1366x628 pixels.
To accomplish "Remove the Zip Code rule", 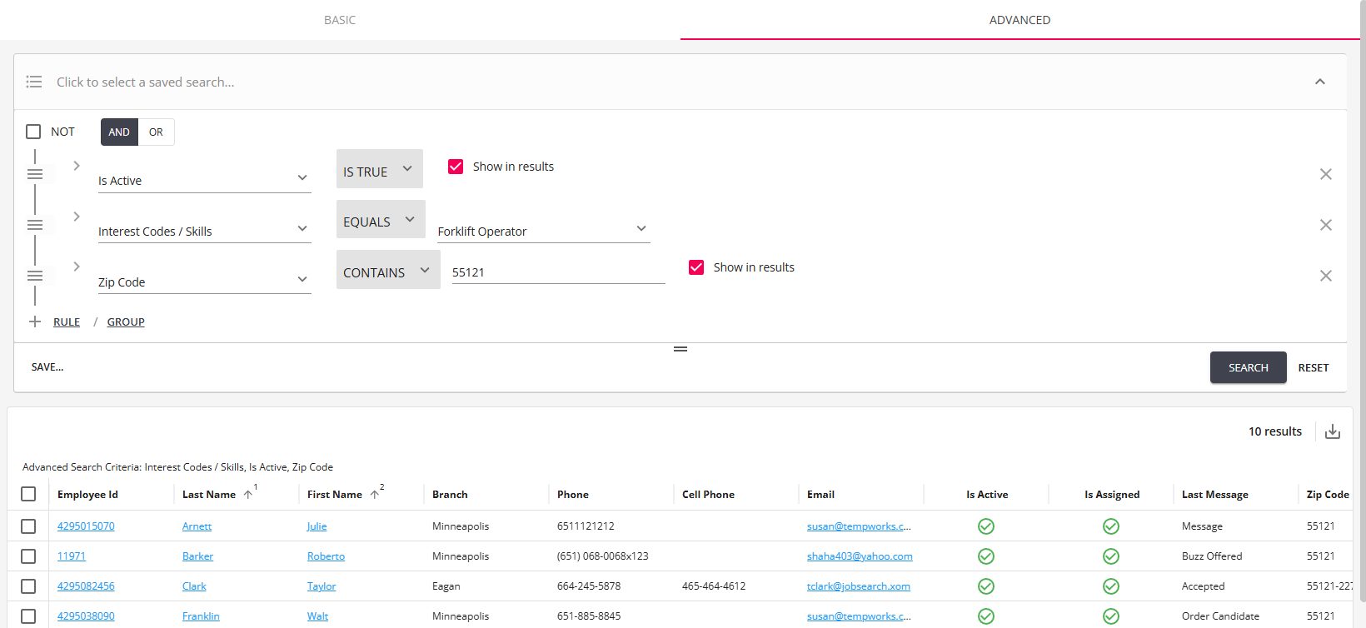I will (x=1326, y=276).
